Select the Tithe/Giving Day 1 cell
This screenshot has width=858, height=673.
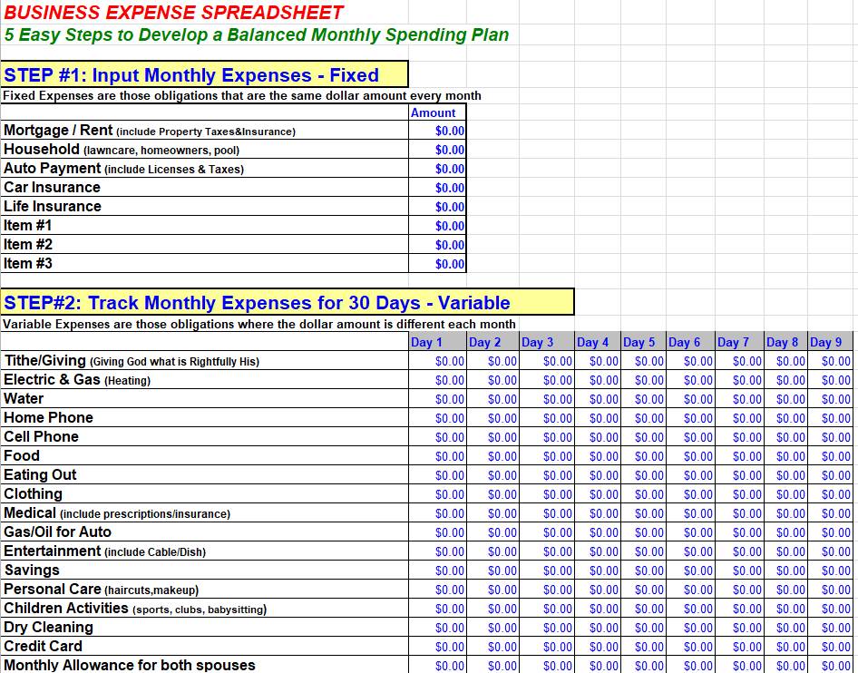click(438, 361)
